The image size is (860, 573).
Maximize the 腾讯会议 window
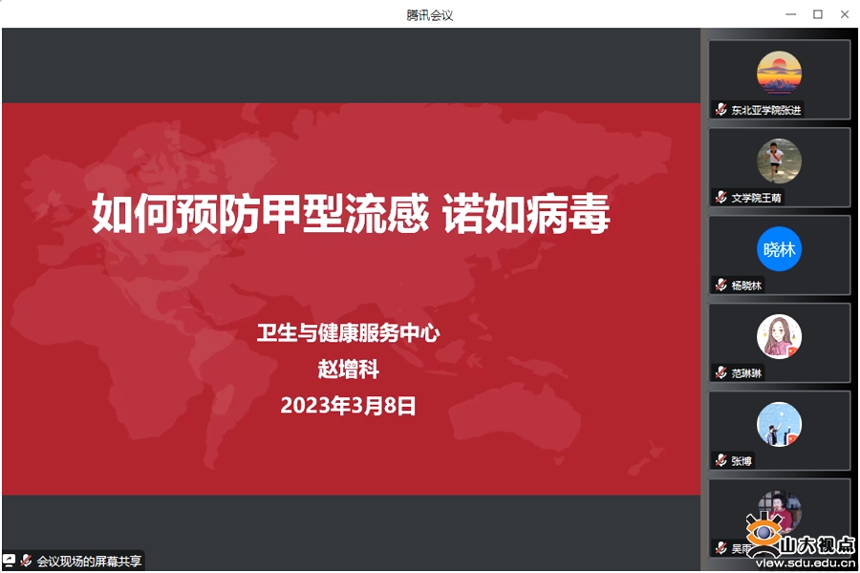[x=817, y=14]
